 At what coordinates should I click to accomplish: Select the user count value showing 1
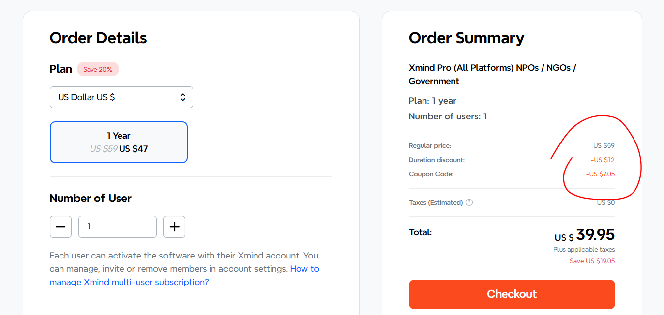(117, 227)
